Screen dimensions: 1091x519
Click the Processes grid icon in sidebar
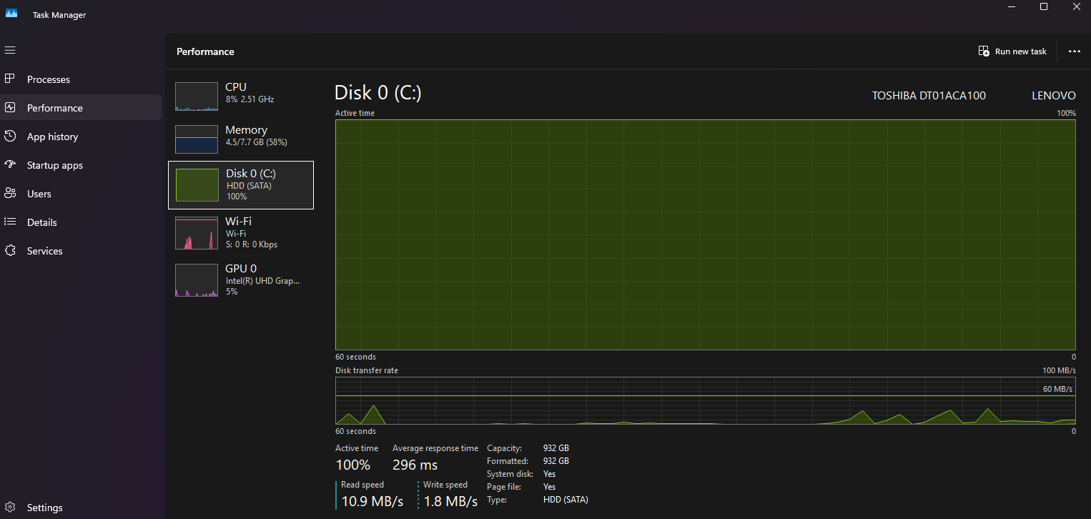tap(10, 79)
